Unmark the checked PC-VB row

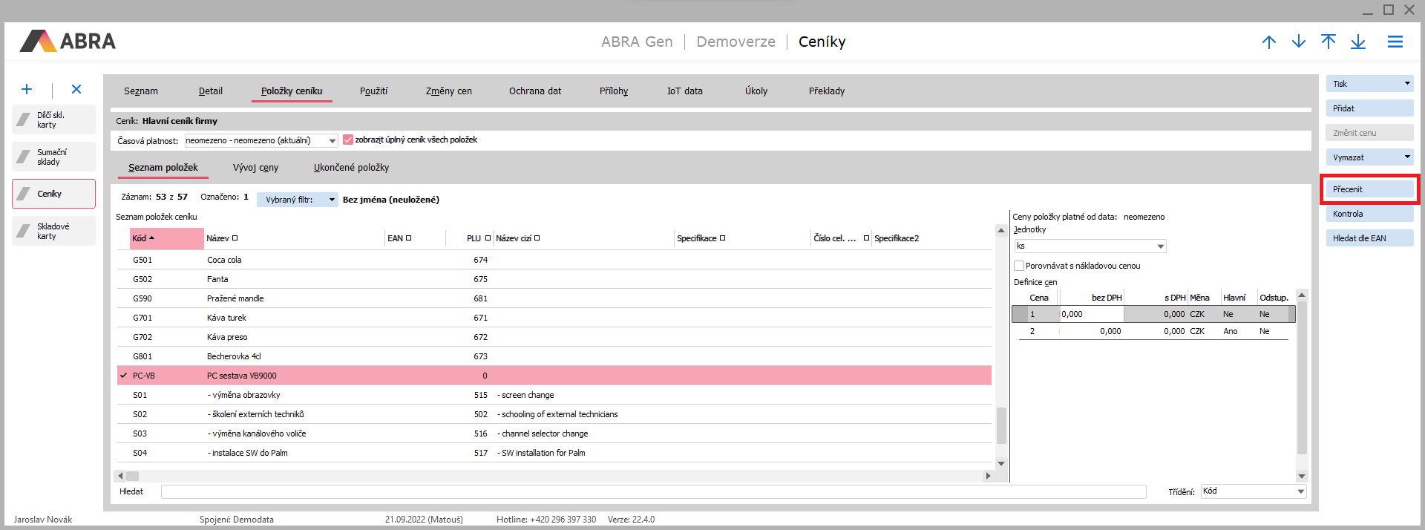coord(123,376)
